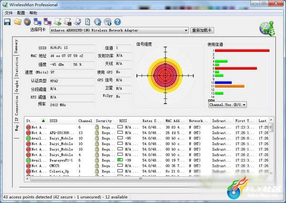Screen dimensions: 286x203
Task: Open the 文件 menu
Action: pyautogui.click(x=9, y=13)
